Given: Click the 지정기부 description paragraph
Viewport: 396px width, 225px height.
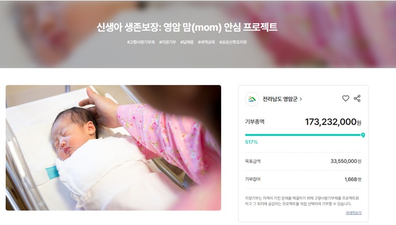Looking at the screenshot, I should (x=302, y=201).
